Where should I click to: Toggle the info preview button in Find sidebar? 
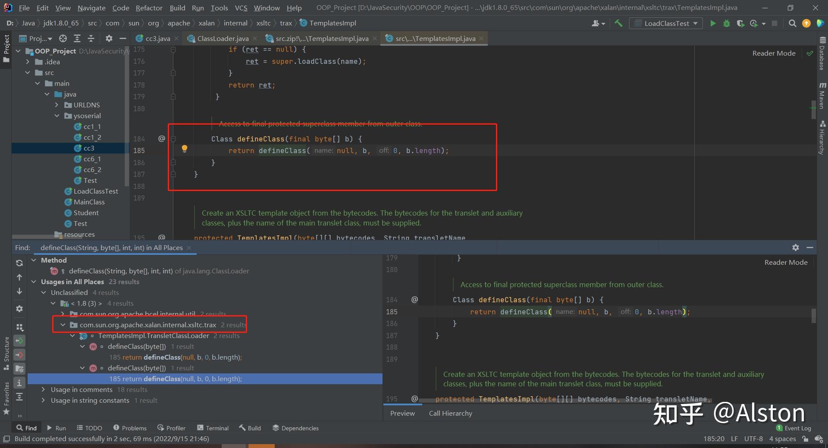tap(19, 383)
